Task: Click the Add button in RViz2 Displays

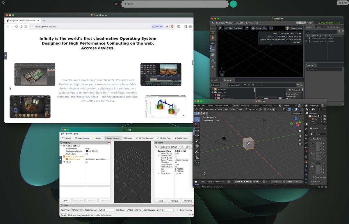Action: 66,200
